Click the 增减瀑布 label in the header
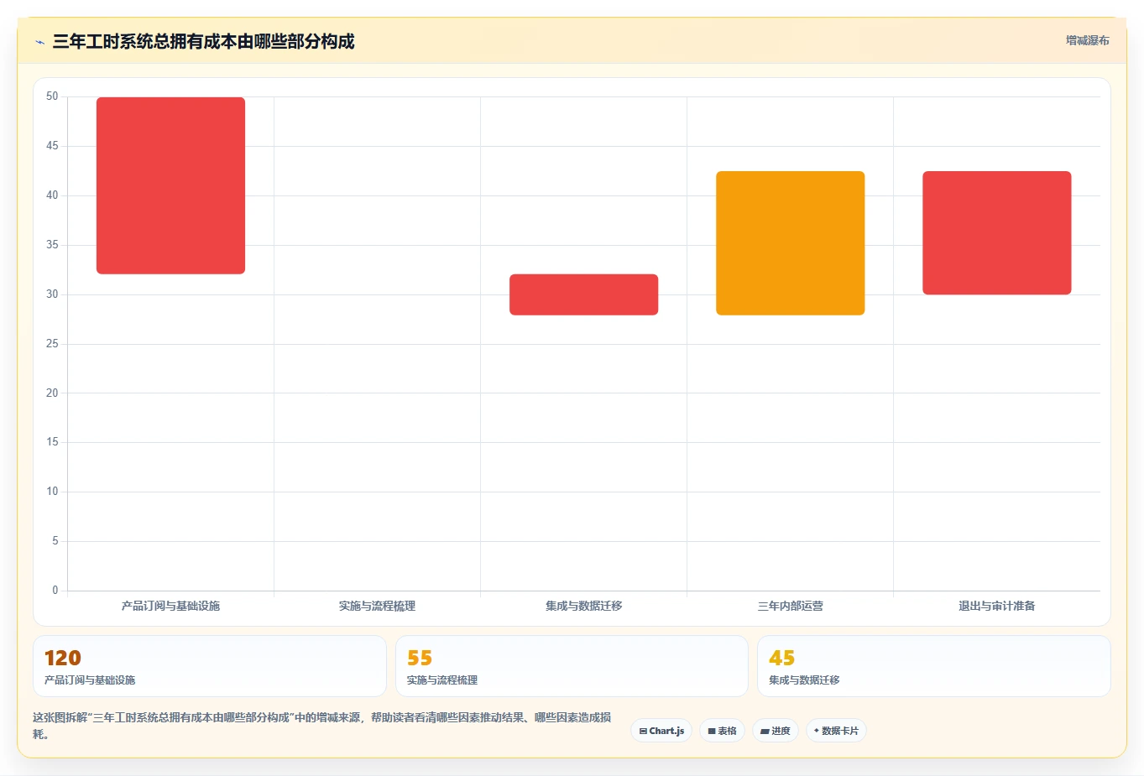 pos(1087,40)
